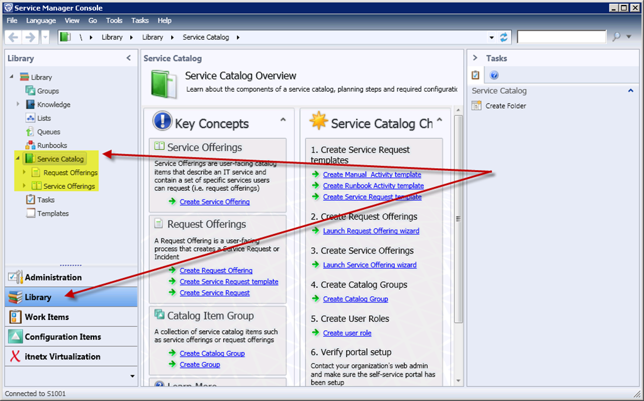
Task: Click the refresh icon in address bar
Action: click(504, 37)
